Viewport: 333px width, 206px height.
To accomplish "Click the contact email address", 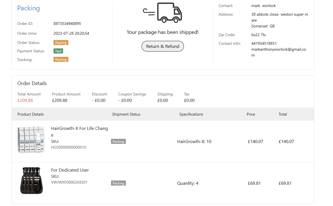I will click(278, 50).
